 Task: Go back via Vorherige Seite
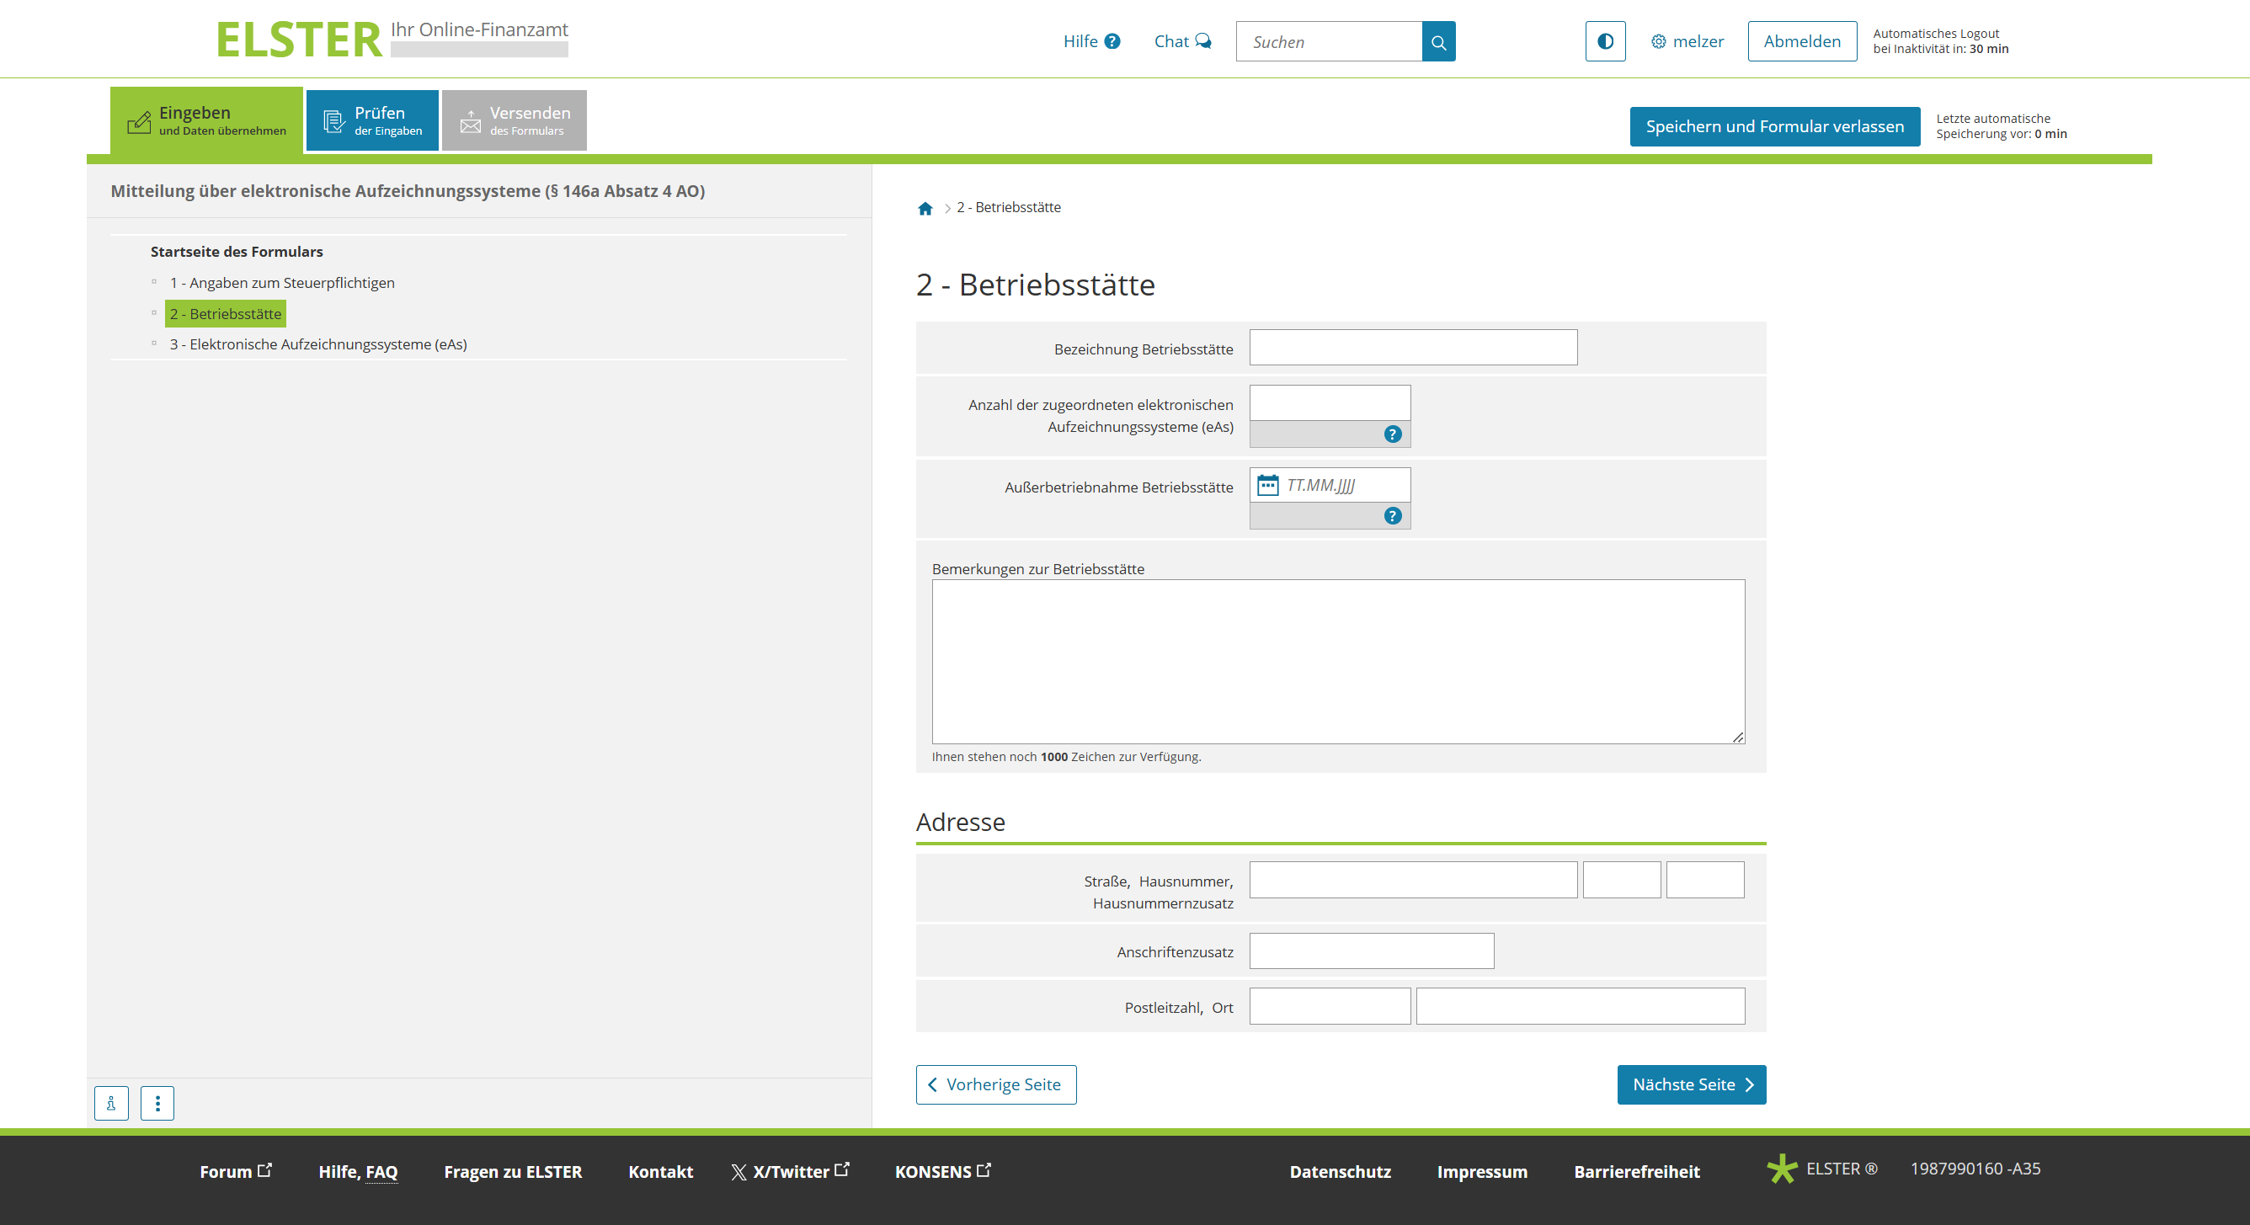(995, 1084)
